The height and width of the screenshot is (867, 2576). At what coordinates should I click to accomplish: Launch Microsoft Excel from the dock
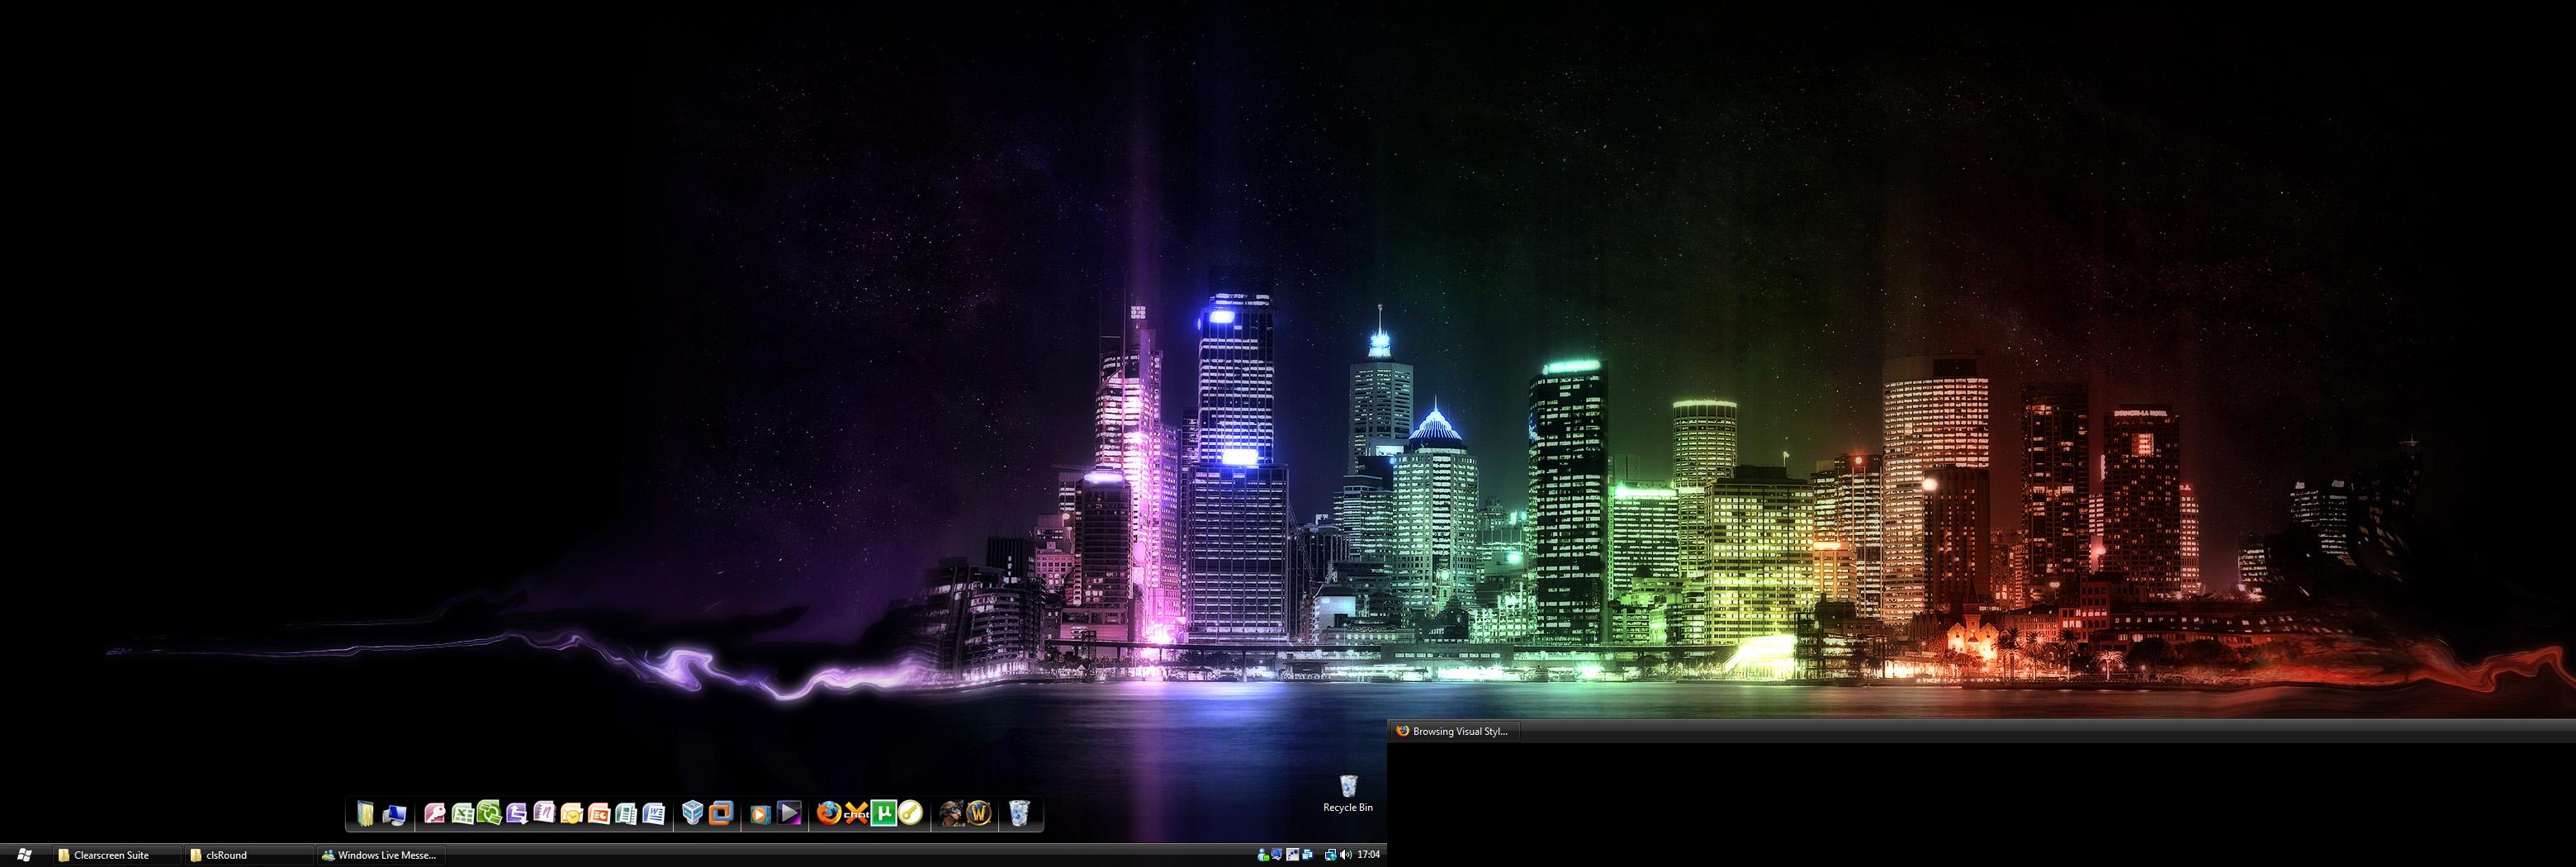click(x=462, y=814)
